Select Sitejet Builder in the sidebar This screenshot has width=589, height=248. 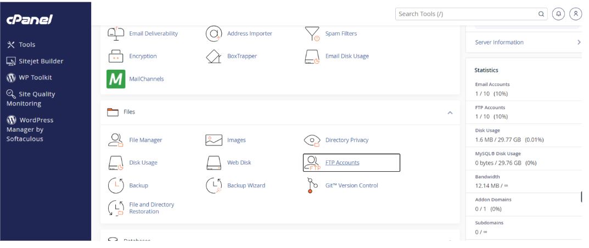coord(41,61)
